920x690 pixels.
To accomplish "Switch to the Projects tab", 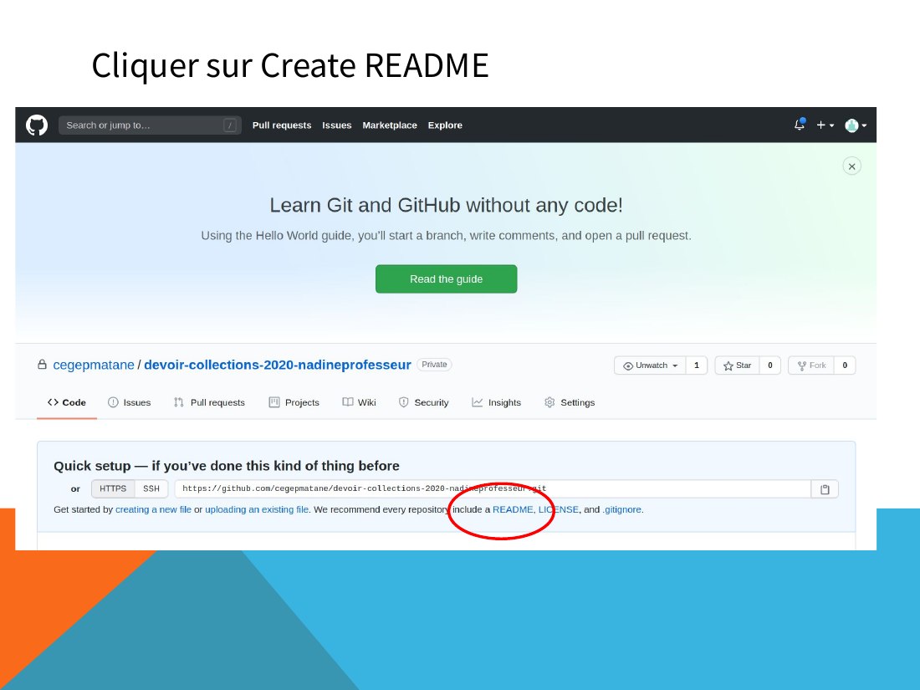I will 294,402.
